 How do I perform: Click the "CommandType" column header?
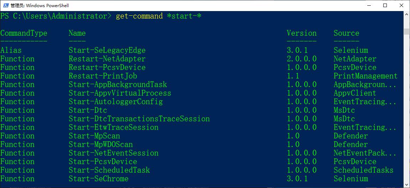tap(24, 33)
